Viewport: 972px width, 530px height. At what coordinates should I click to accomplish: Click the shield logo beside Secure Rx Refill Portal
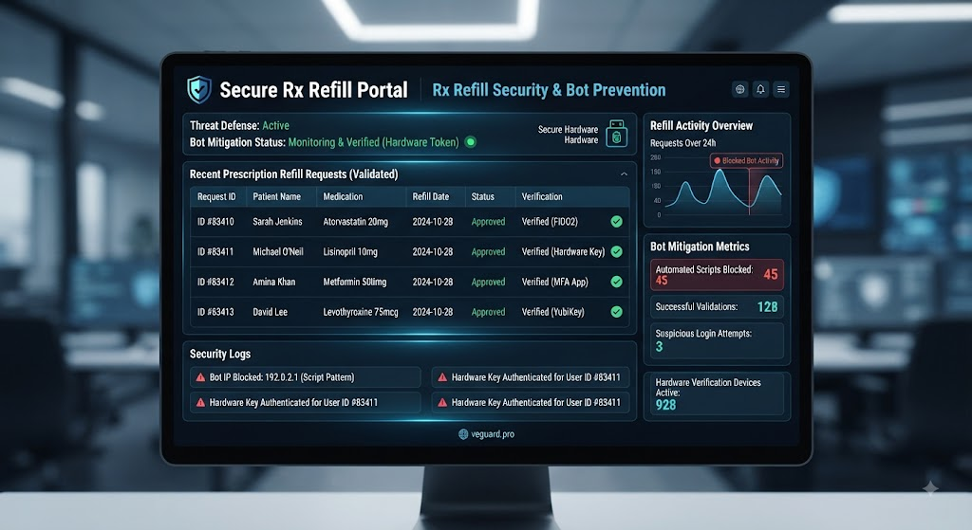coord(199,90)
